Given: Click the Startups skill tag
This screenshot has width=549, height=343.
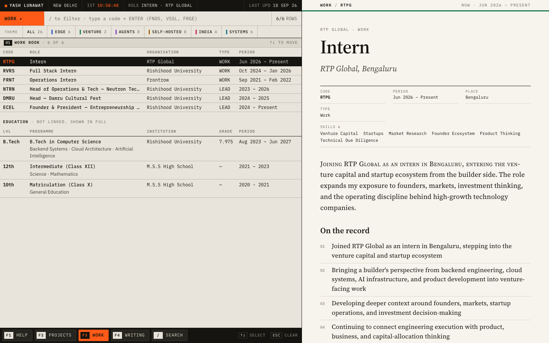Looking at the screenshot, I should point(373,134).
